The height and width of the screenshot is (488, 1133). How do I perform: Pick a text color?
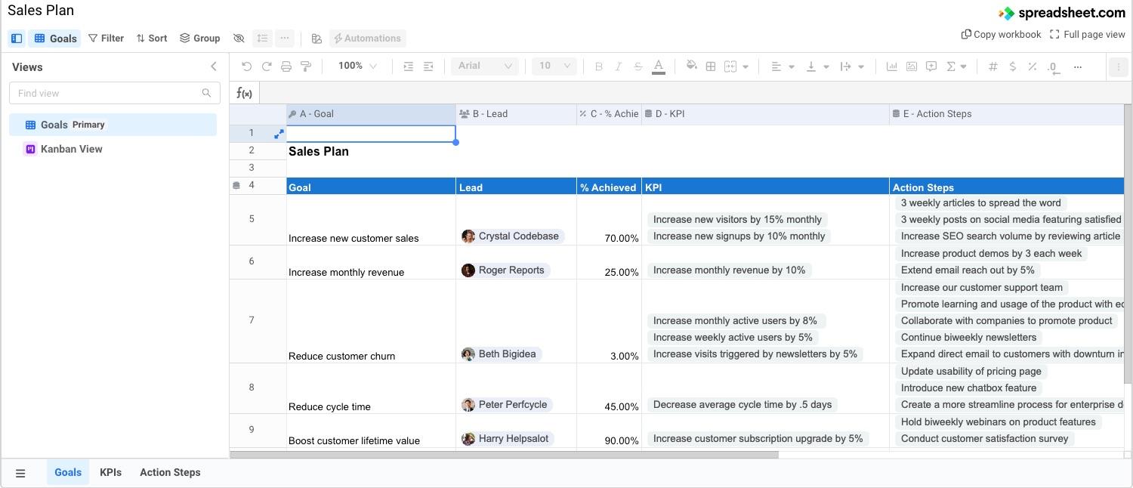pos(658,66)
